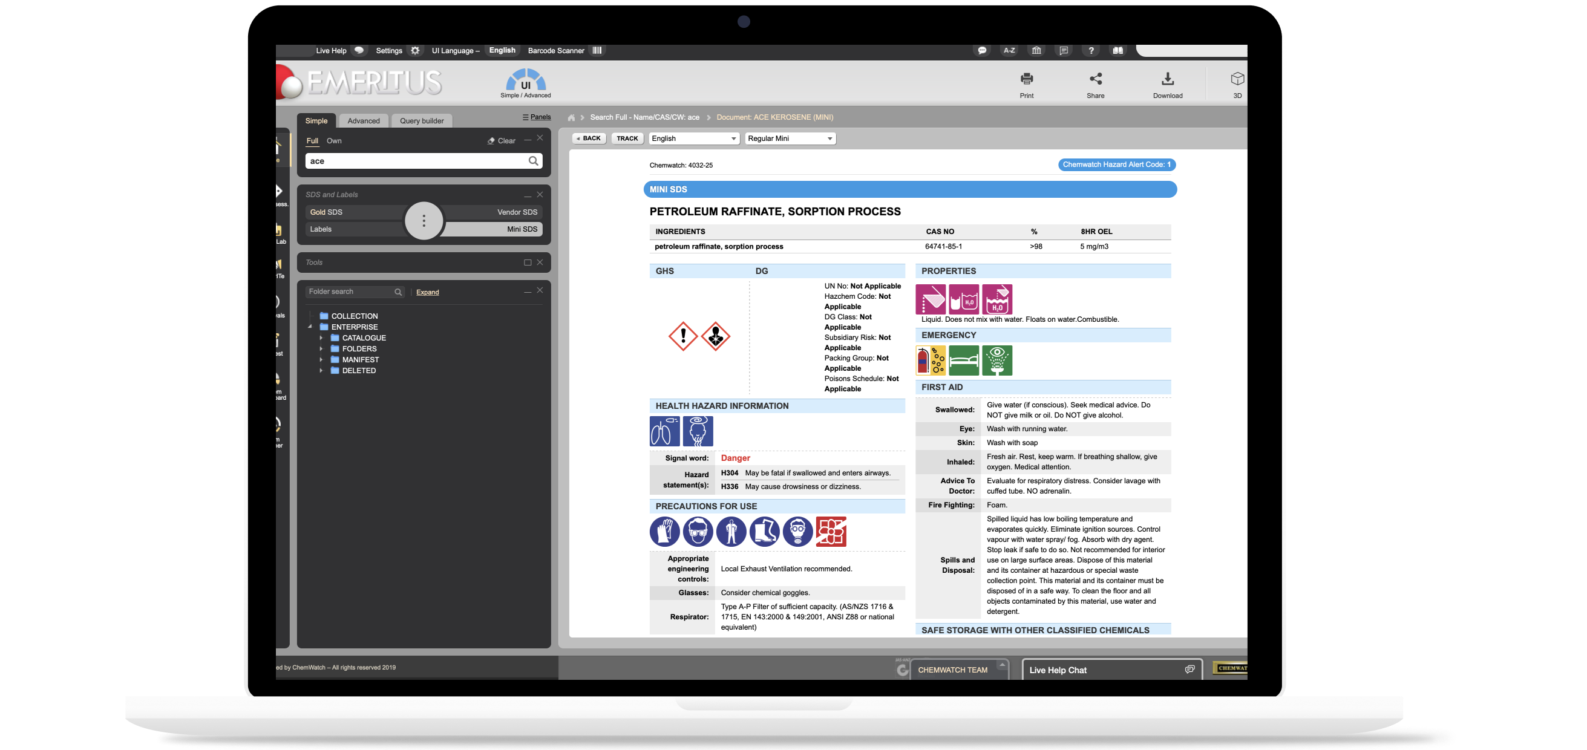Open the book manual icon
The height and width of the screenshot is (750, 1587).
pyautogui.click(x=1117, y=50)
